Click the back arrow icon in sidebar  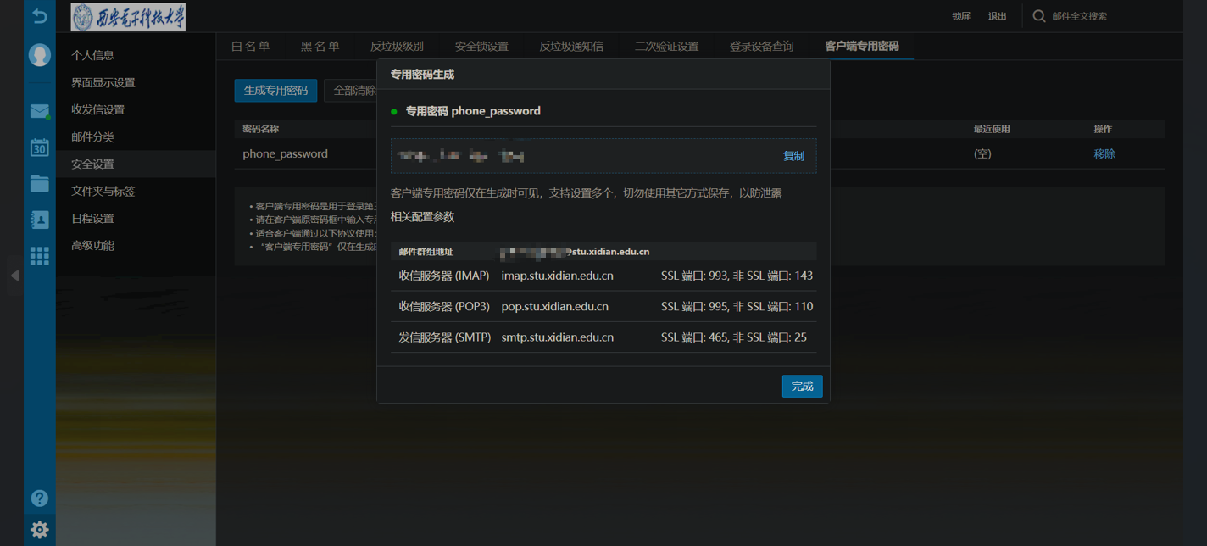pos(39,16)
